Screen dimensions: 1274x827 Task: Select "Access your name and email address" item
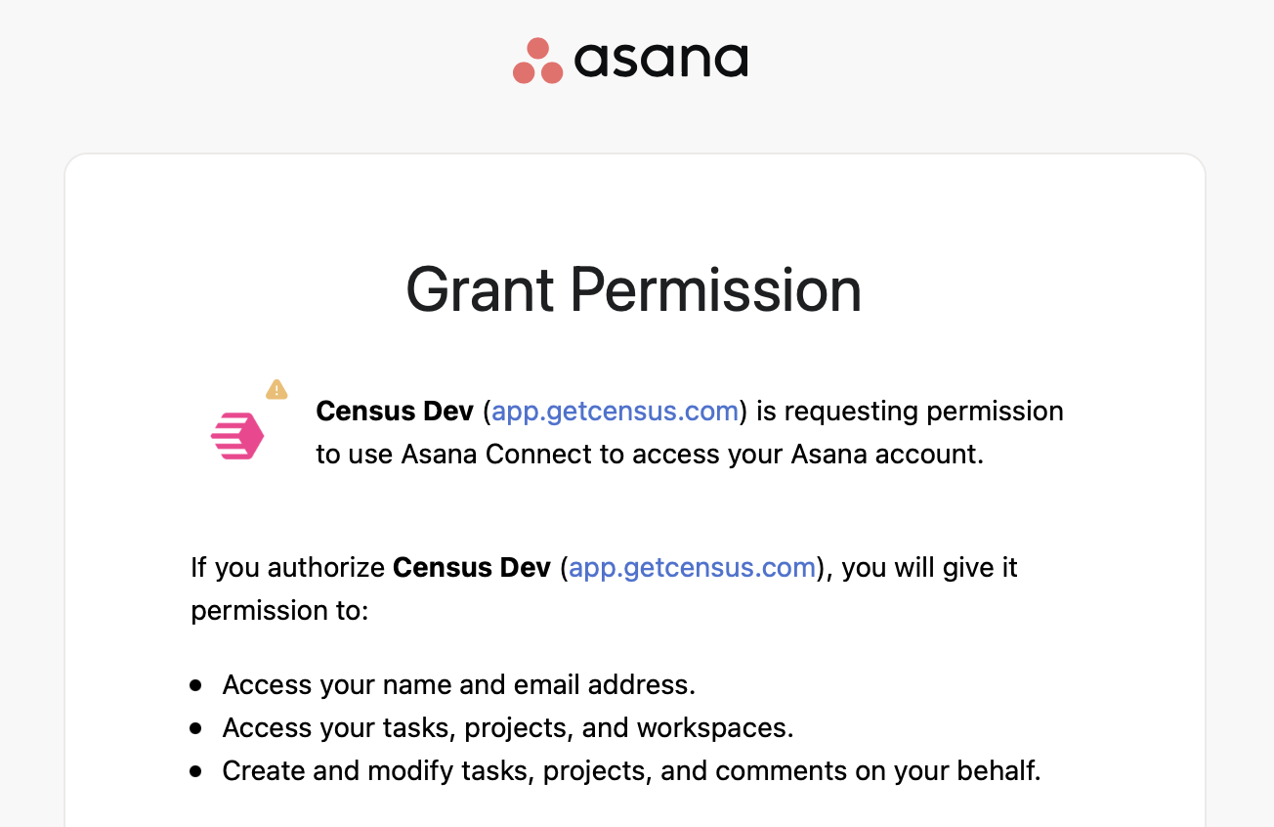[458, 685]
